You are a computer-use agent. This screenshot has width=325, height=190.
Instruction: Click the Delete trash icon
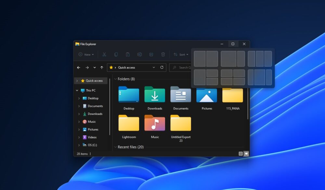point(163,54)
